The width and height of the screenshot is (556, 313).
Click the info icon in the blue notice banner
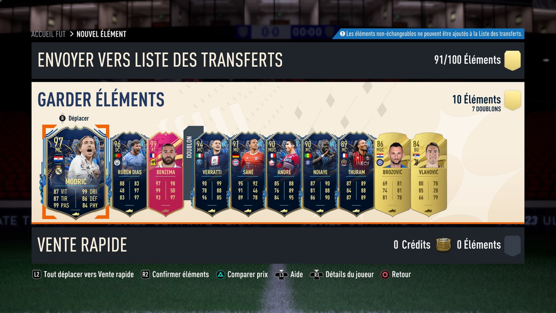tap(342, 33)
